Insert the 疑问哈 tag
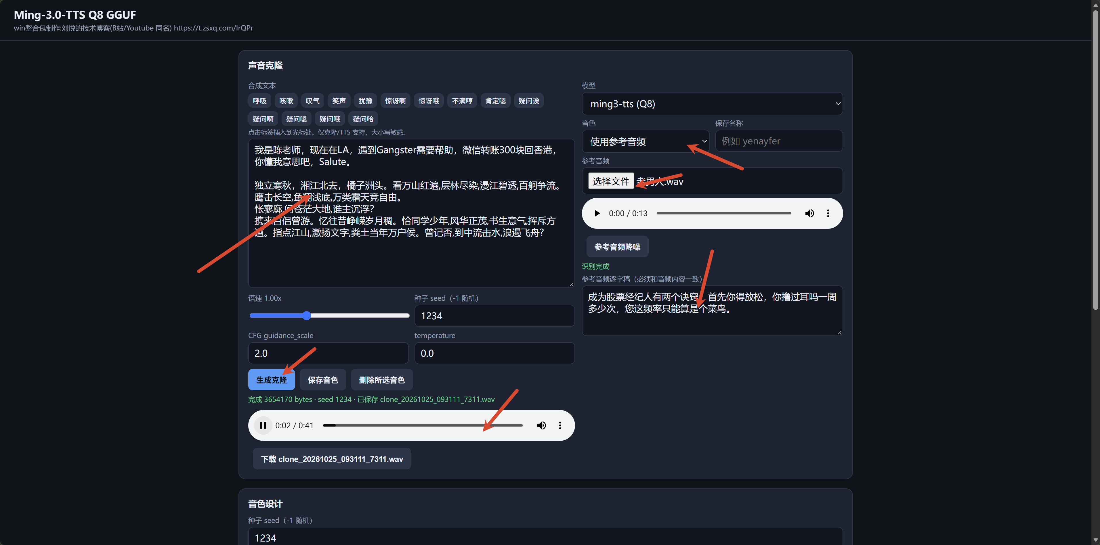 pos(363,119)
